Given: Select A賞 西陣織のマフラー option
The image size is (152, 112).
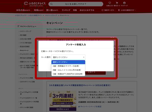Looking at the screenshot, I should coord(68,66).
